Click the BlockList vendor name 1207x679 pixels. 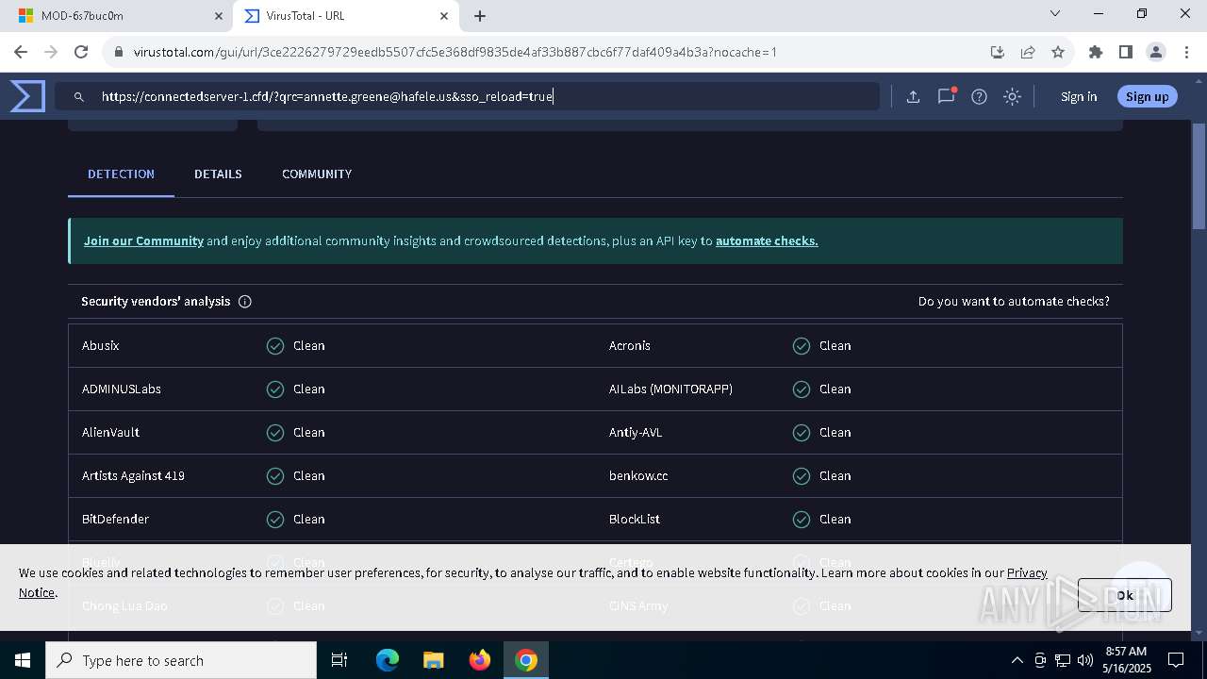pos(635,520)
